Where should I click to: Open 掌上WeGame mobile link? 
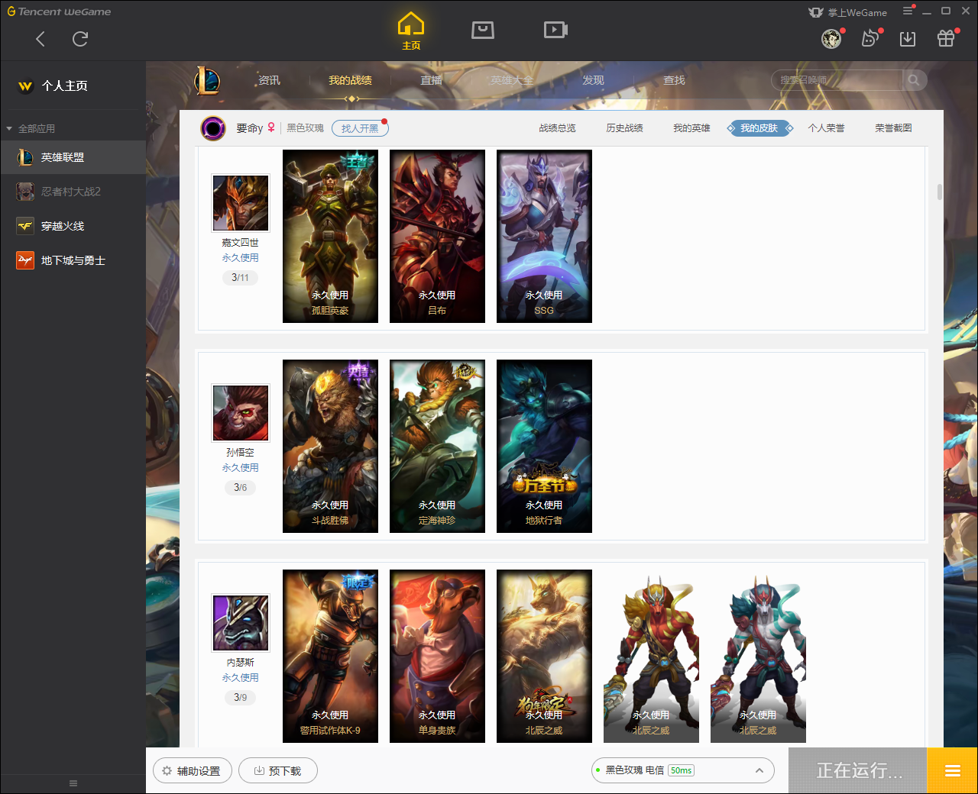coord(848,12)
